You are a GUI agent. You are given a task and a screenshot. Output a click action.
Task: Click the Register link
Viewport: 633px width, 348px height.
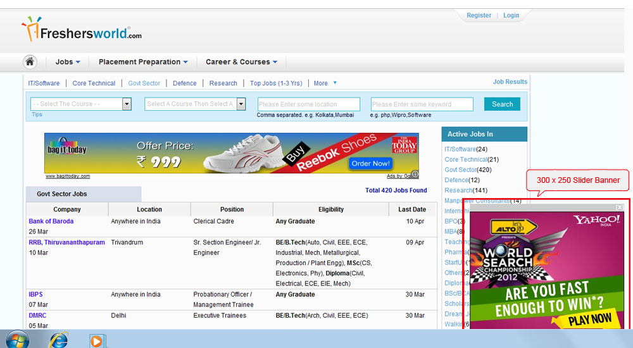479,15
